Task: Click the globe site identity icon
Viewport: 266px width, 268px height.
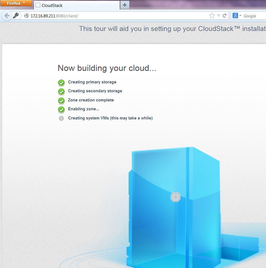Action: tap(27, 16)
